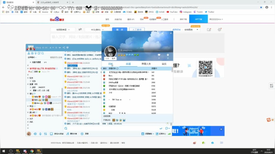Bookmark page with the star in address bar
The width and height of the screenshot is (275, 154).
[x=261, y=7]
